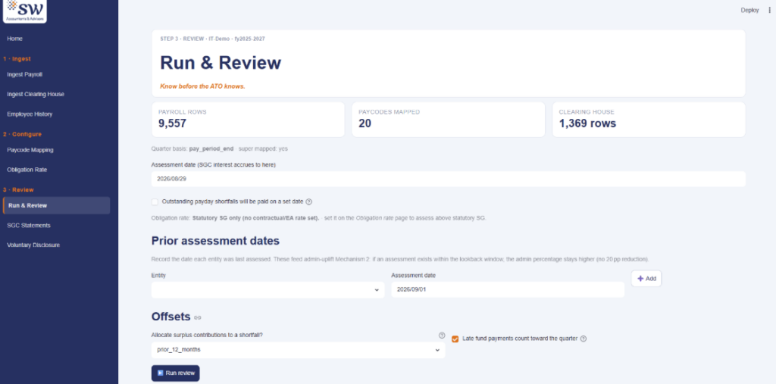
Task: Click the play icon on Run review
Action: tap(161, 373)
